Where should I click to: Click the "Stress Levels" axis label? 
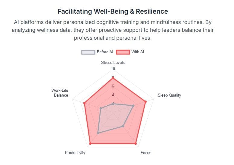pos(113,63)
